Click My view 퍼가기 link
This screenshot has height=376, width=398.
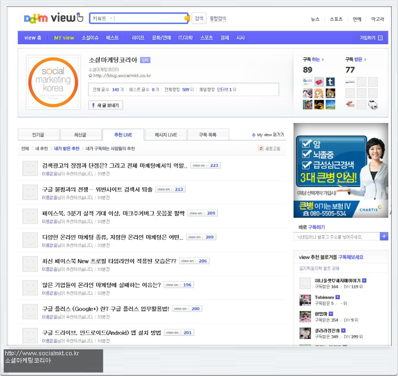click(x=268, y=135)
